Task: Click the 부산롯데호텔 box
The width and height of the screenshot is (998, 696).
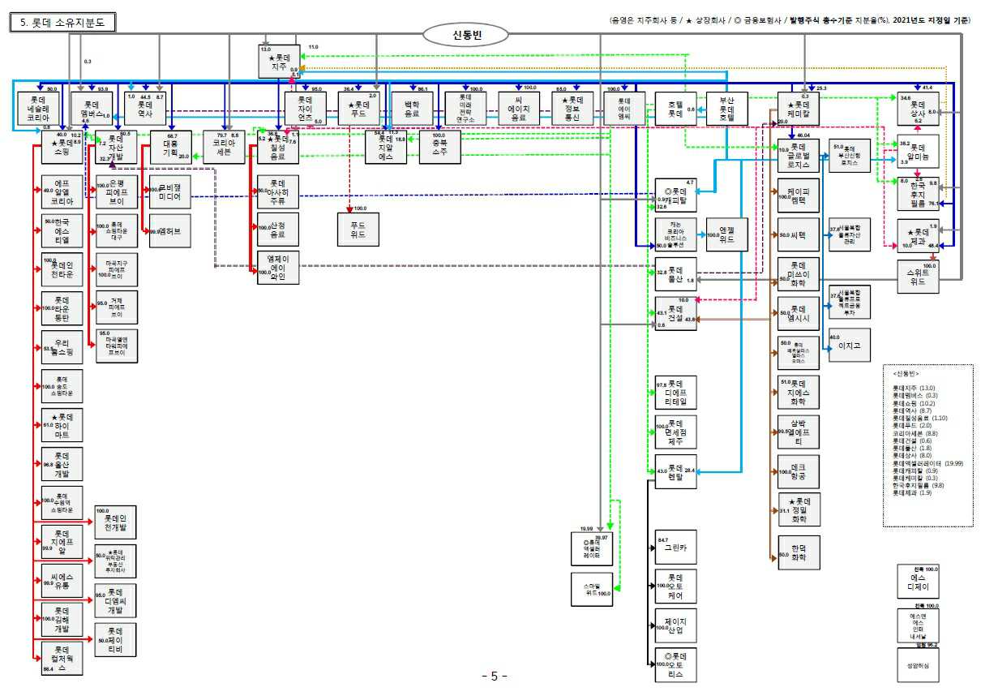Action: [726, 110]
